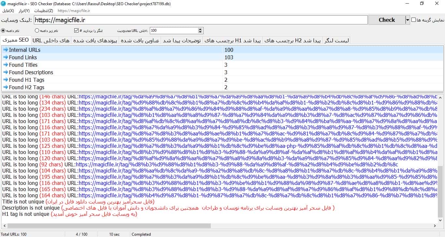445x237 pixels.
Task: Click the Check button
Action: click(x=387, y=20)
